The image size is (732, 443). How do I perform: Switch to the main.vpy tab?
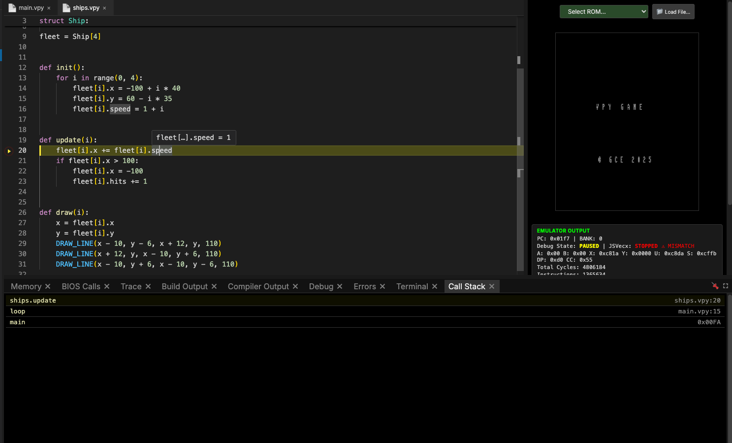pos(31,8)
